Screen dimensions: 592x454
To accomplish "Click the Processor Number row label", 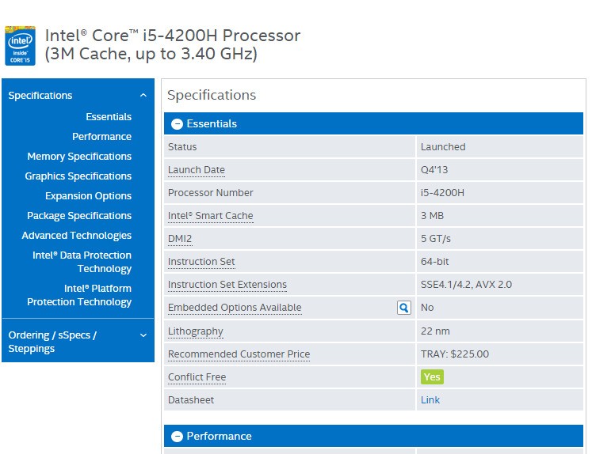I will coord(210,193).
